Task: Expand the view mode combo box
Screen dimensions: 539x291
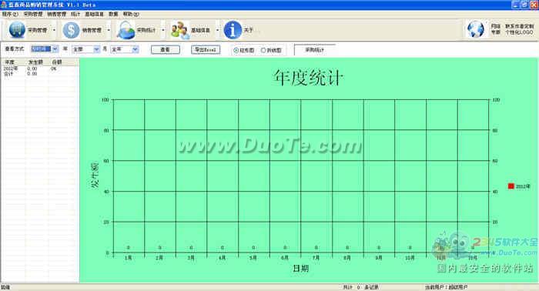Action: [55, 49]
